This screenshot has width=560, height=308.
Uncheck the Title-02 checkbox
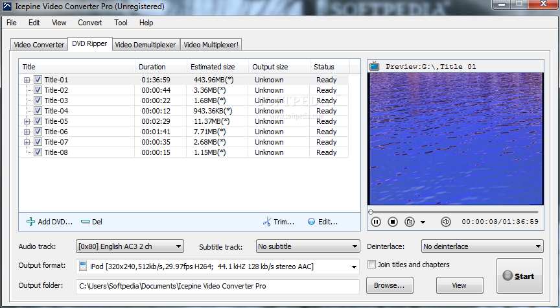tap(38, 89)
